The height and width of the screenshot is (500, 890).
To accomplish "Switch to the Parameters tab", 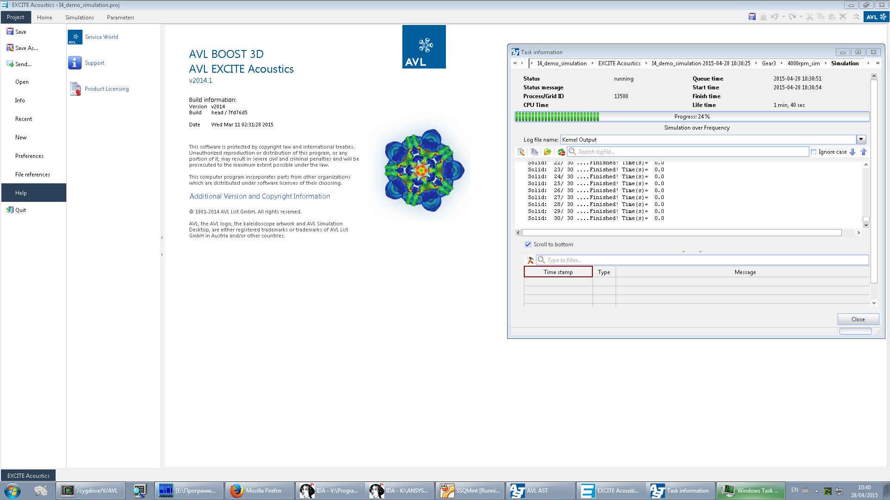I will coord(121,18).
